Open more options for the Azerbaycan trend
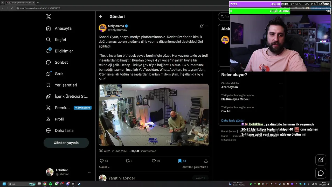332x187 pixels. click(x=281, y=84)
